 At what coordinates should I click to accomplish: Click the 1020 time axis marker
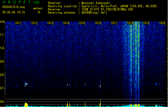162,23
